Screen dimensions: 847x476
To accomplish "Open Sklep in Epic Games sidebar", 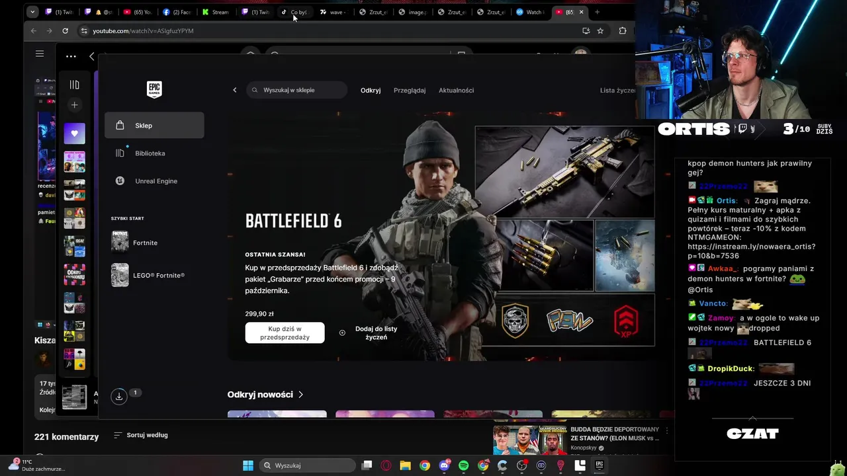I will [x=154, y=126].
